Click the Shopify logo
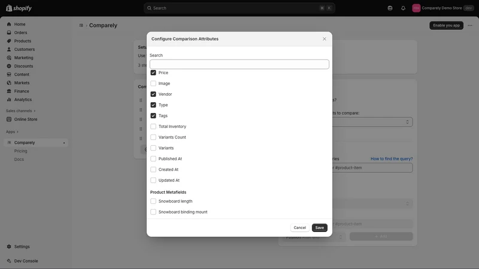479x269 pixels. click(19, 8)
